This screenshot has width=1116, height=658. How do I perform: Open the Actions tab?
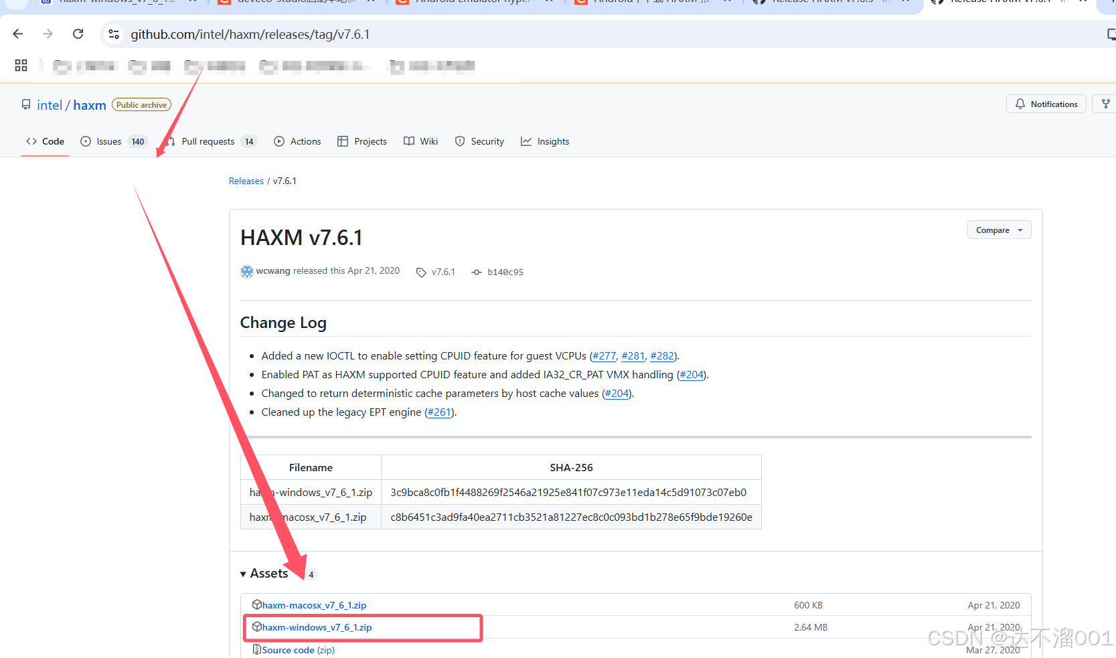click(297, 141)
